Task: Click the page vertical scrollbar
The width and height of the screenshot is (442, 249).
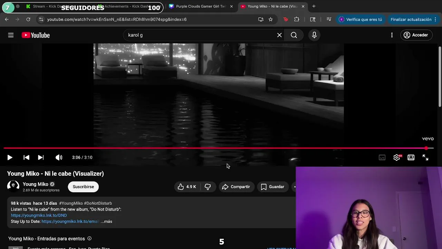Action: (440, 77)
